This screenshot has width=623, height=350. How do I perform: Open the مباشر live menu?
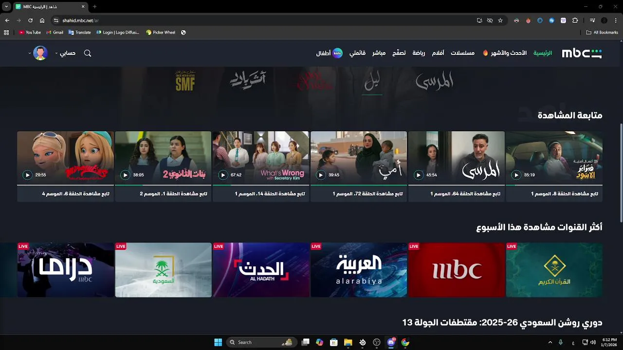[379, 53]
